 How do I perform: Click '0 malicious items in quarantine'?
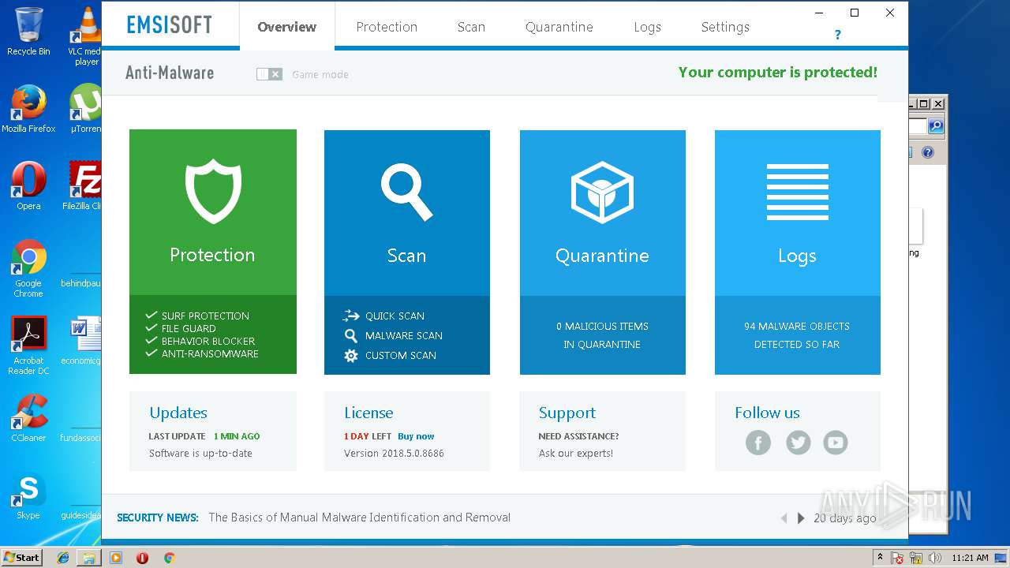click(603, 335)
